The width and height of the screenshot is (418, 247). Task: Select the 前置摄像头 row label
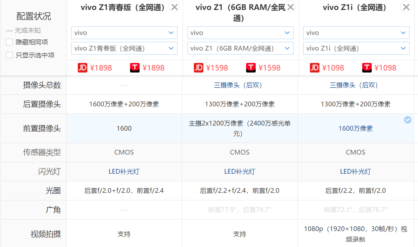point(42,129)
